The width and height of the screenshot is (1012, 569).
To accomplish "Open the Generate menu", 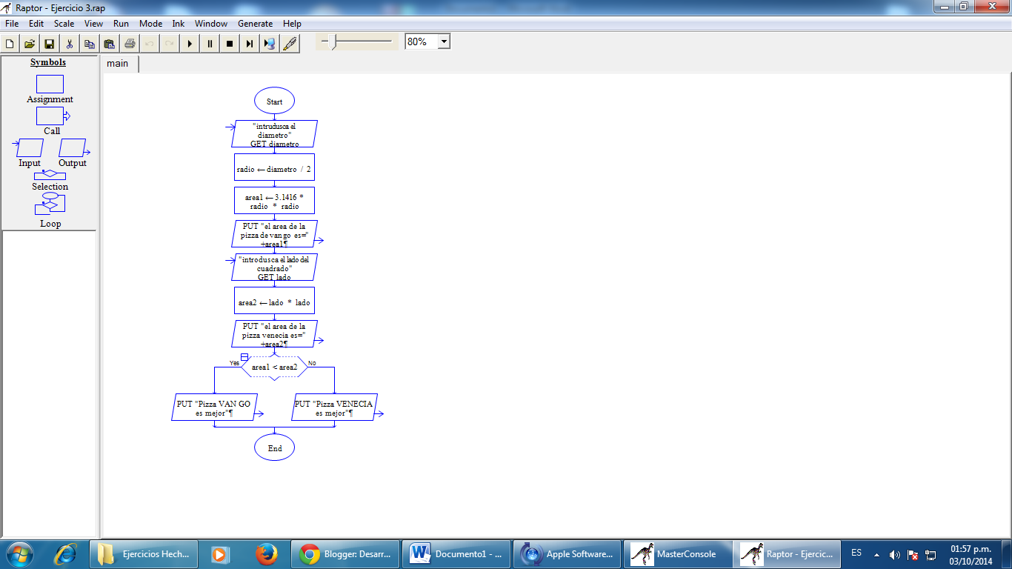I will click(255, 23).
